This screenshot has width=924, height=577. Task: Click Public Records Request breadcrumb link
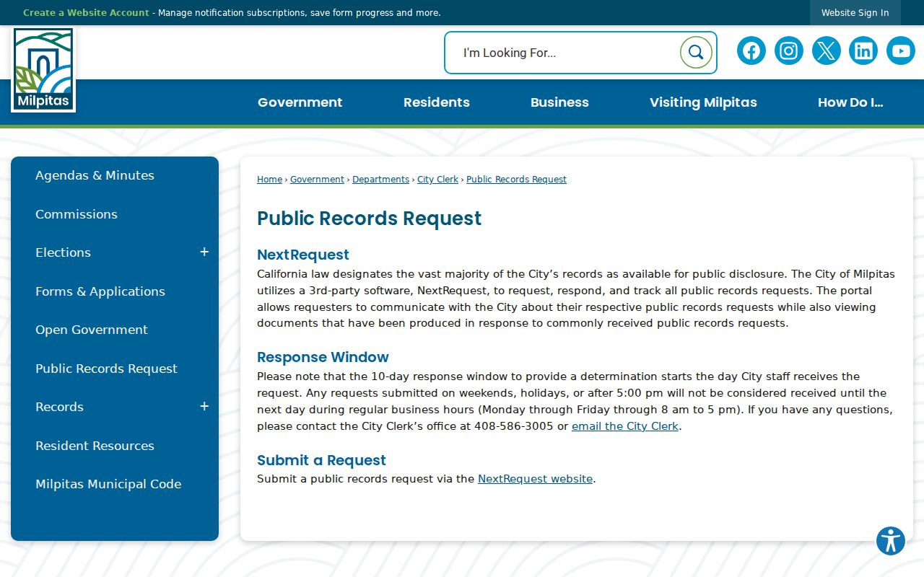[x=516, y=180]
